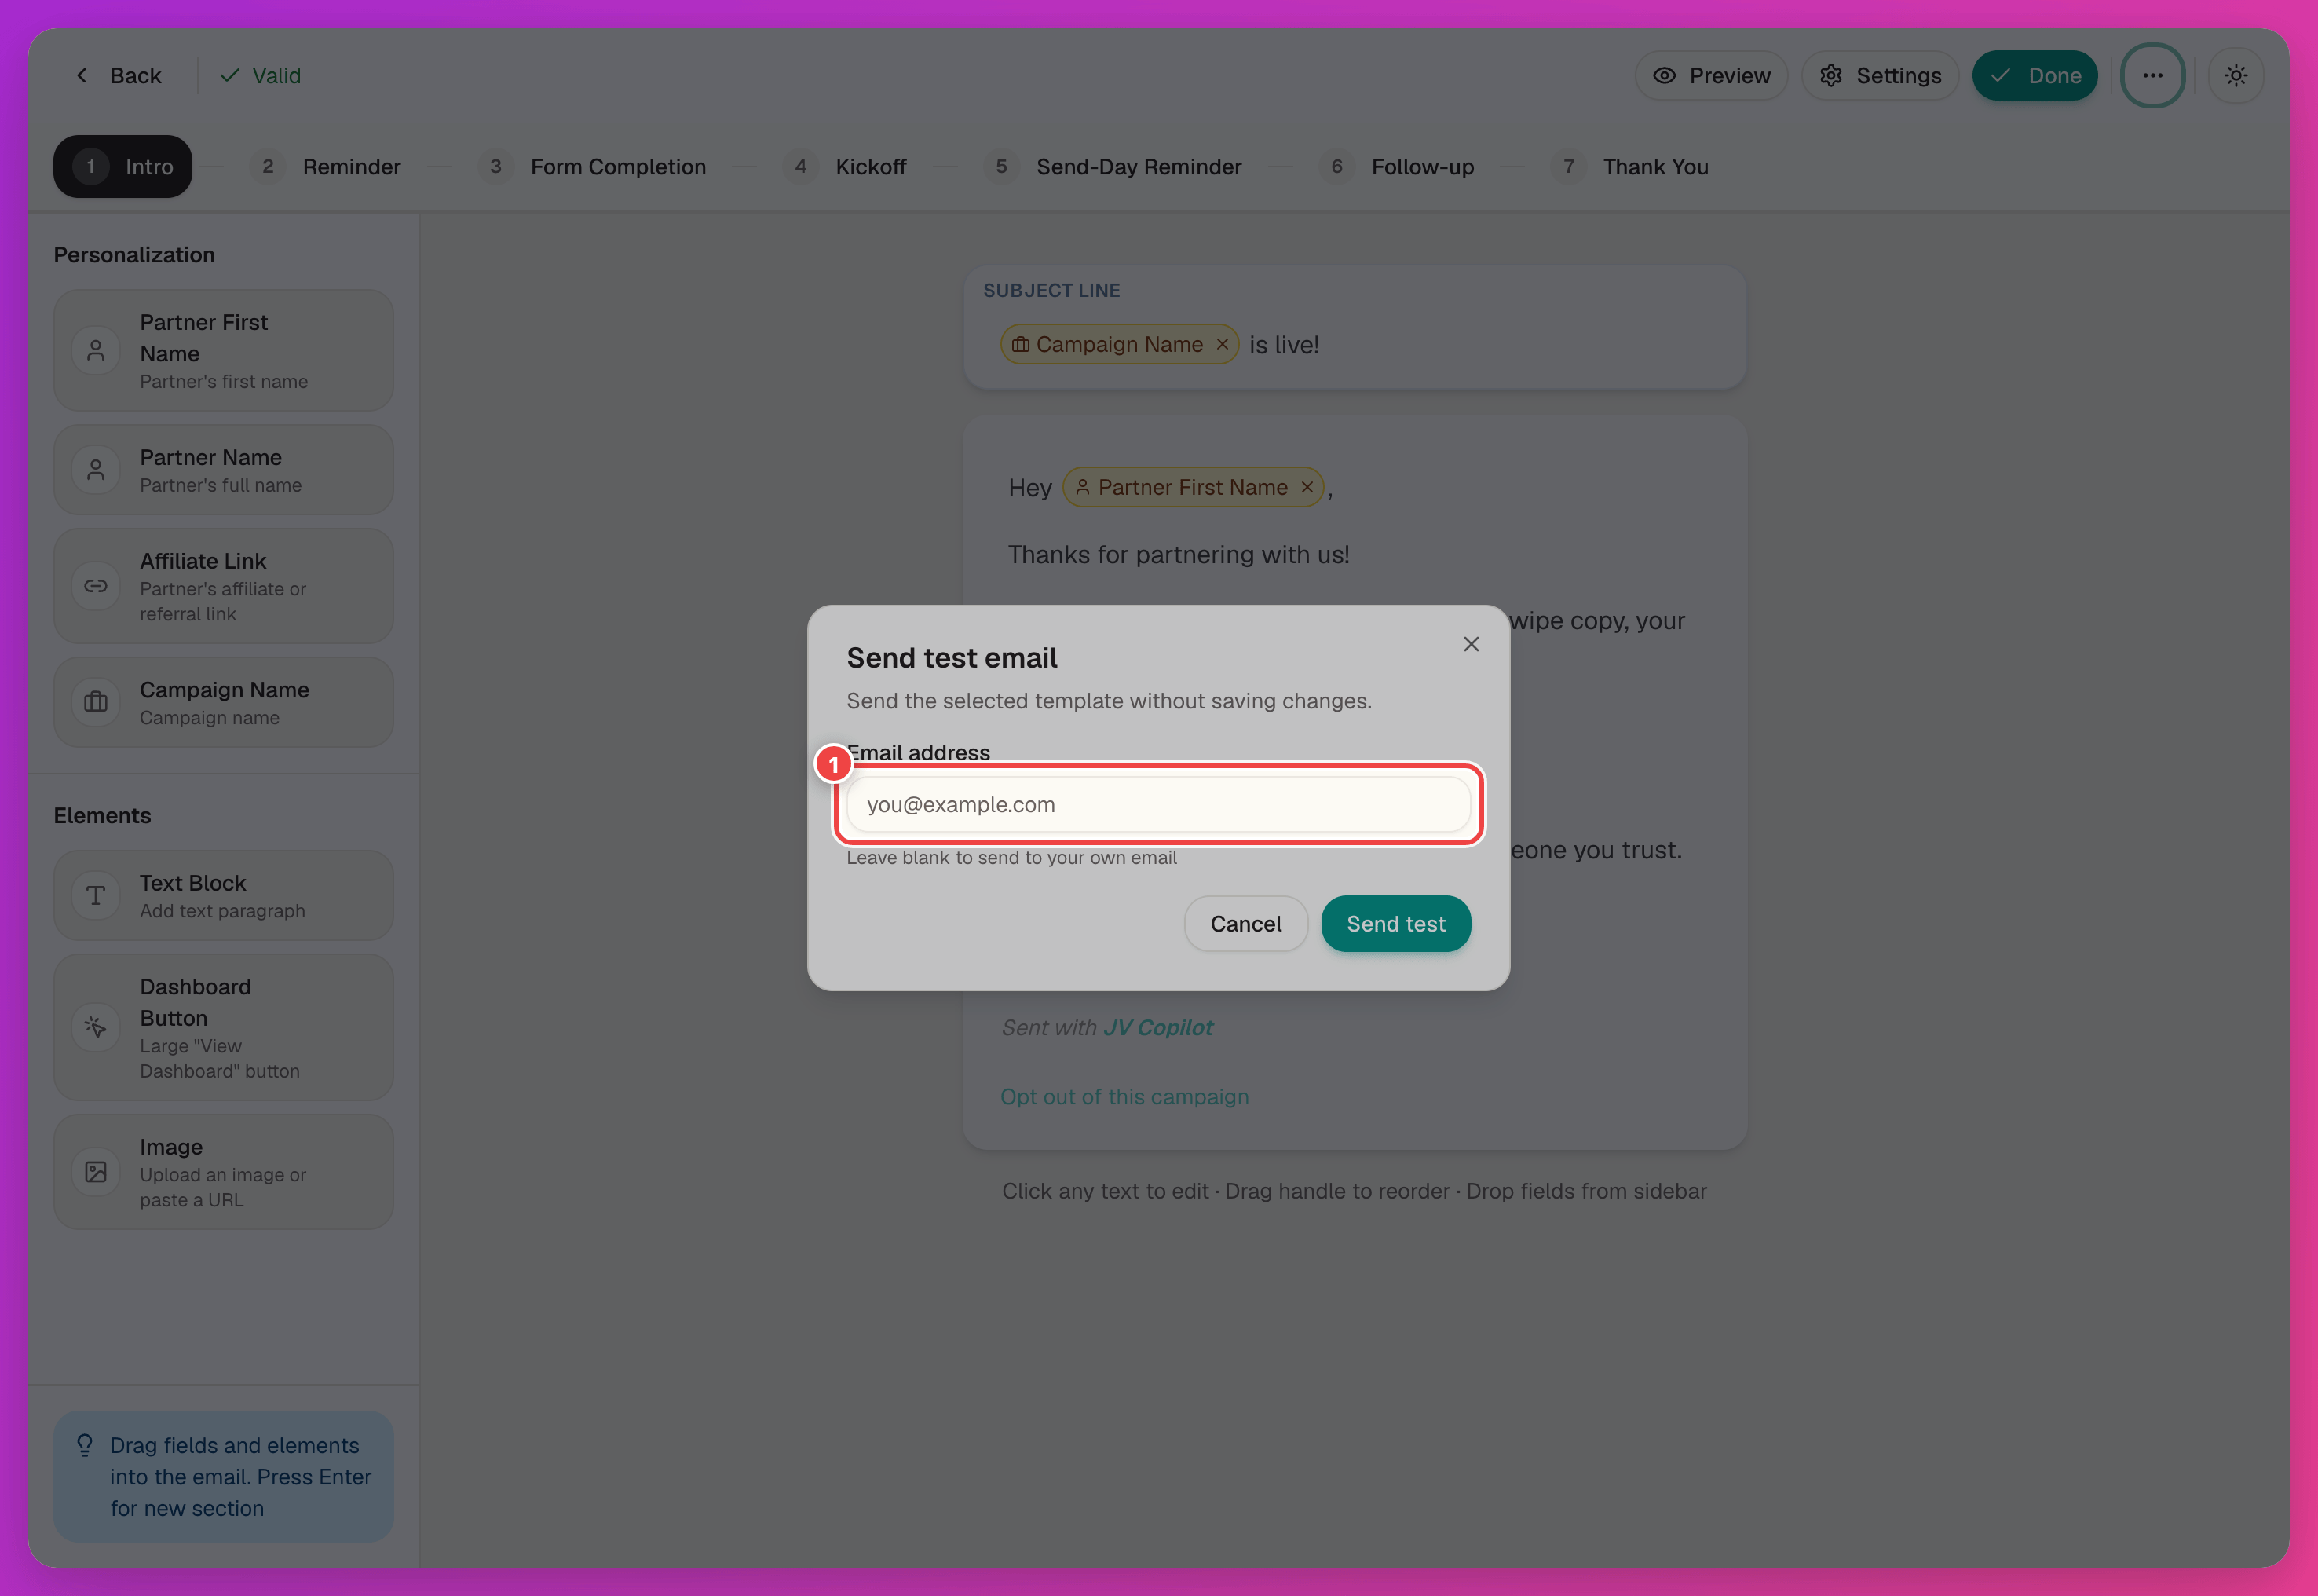
Task: Close the Send test email dialog
Action: 1472,644
